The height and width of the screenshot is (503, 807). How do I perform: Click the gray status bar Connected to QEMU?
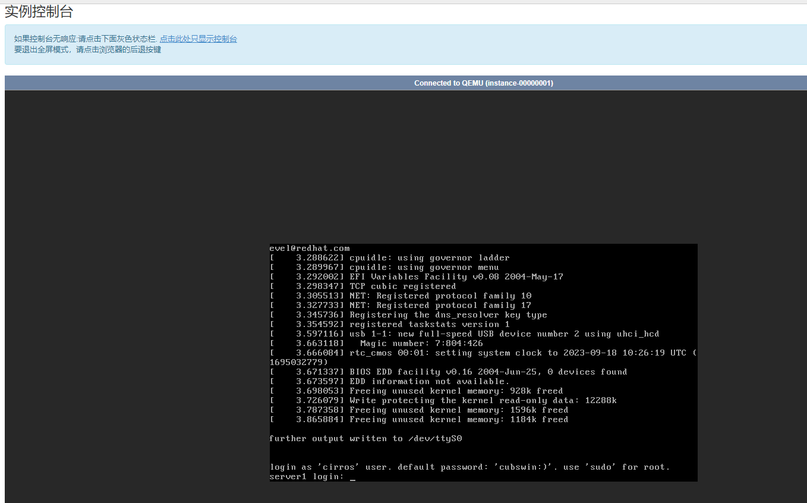click(405, 83)
